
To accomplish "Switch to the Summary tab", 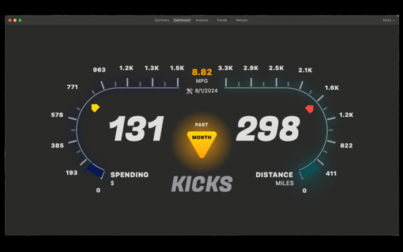I will tap(162, 20).
